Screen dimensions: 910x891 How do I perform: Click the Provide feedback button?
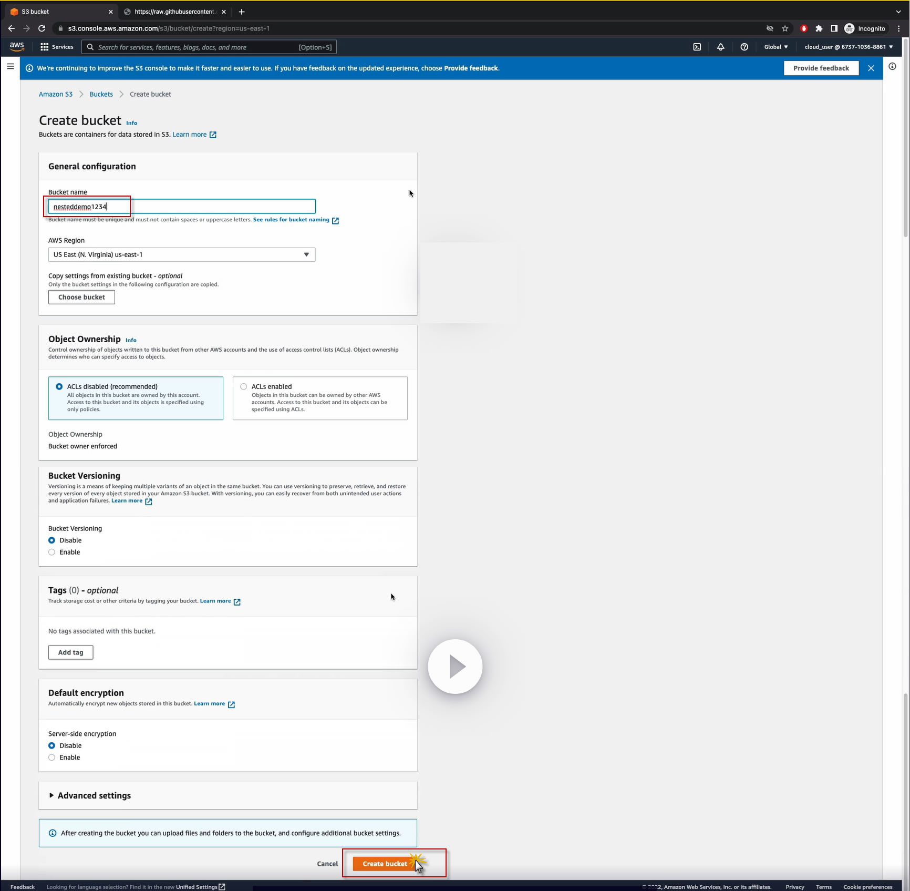click(x=821, y=68)
